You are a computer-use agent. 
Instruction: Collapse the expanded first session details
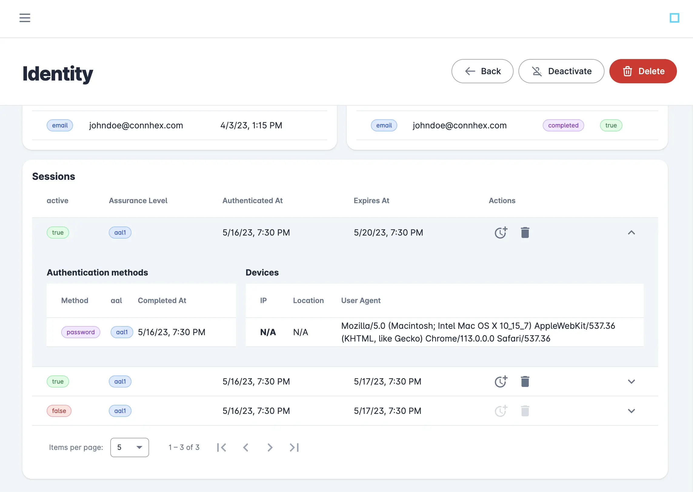(632, 233)
